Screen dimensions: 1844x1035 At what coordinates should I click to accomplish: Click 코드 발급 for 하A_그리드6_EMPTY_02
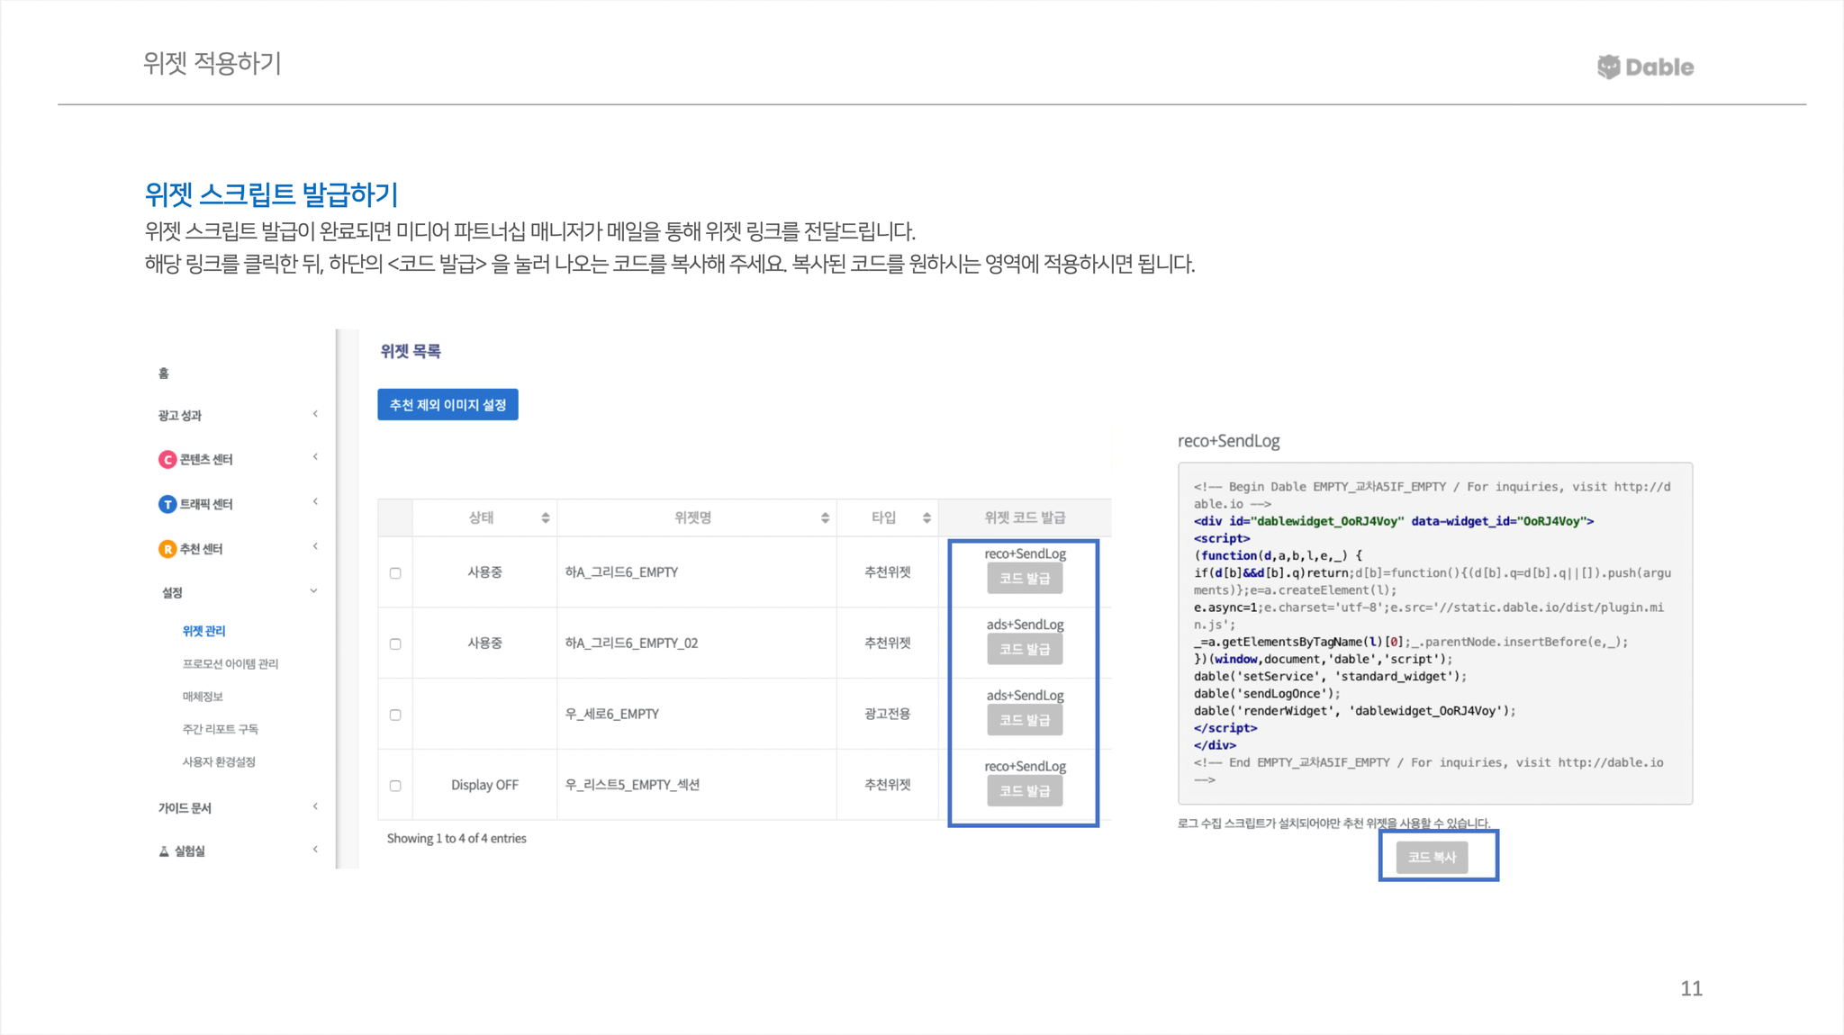[x=1025, y=650]
